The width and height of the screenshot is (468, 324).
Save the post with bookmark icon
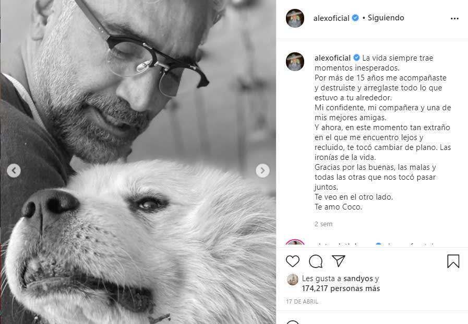pyautogui.click(x=453, y=261)
